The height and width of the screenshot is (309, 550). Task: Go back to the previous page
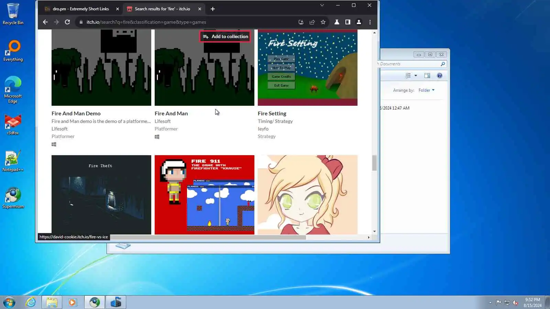45,22
